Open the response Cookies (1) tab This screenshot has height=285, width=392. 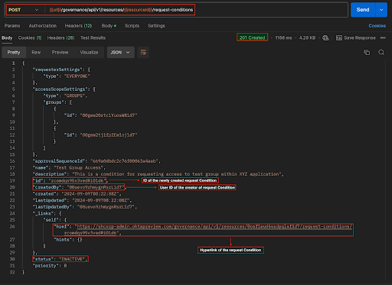[x=30, y=38]
